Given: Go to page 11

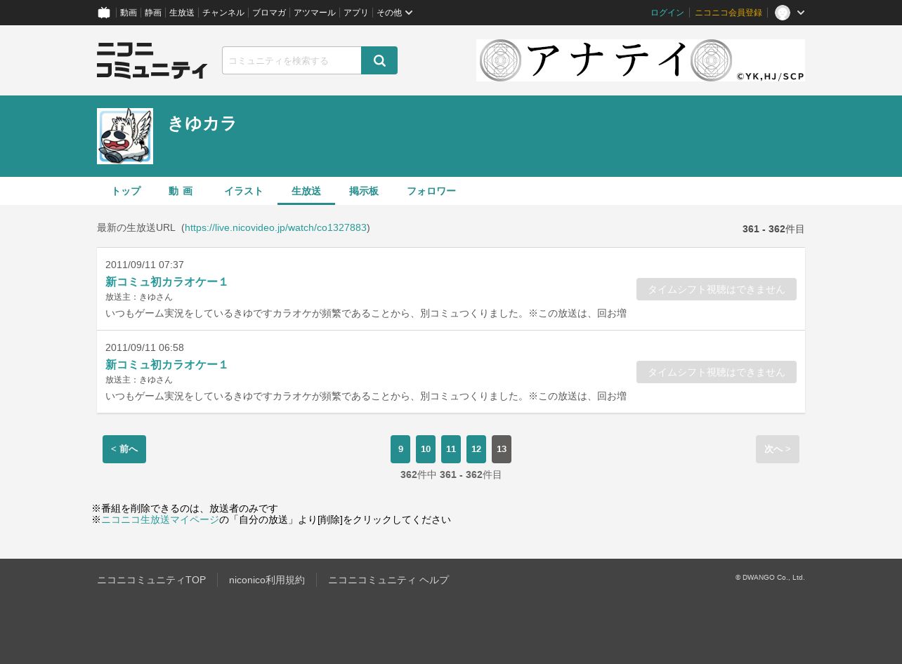Looking at the screenshot, I should click(451, 449).
